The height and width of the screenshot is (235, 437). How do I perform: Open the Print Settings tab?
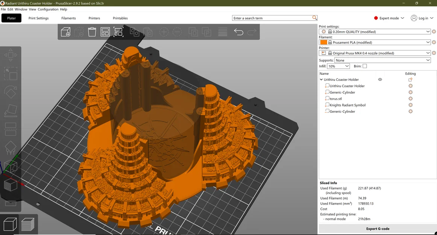[38, 18]
